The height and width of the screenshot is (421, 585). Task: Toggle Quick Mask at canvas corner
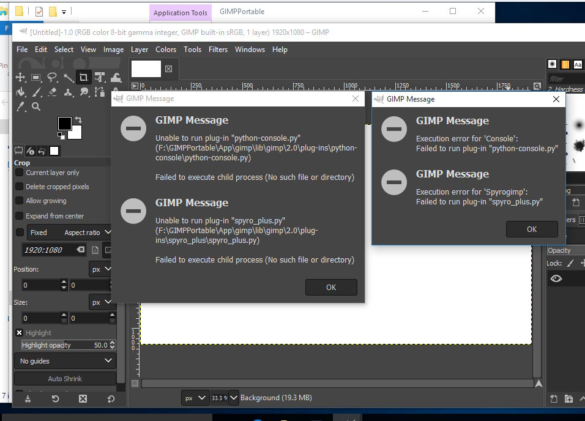coord(135,383)
